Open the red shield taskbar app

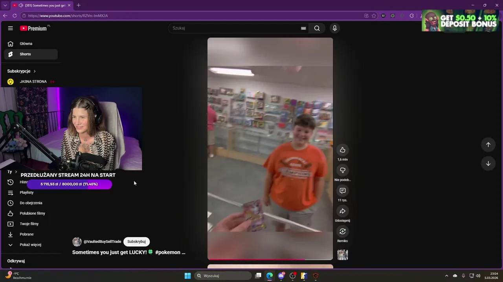316,276
